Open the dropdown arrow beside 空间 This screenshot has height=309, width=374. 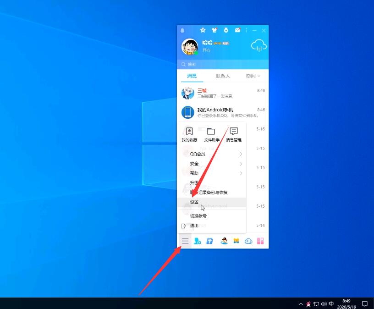tap(259, 76)
